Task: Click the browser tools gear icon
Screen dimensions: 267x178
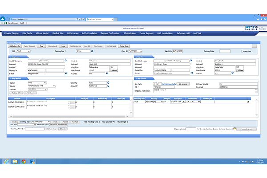Action: (x=265, y=19)
